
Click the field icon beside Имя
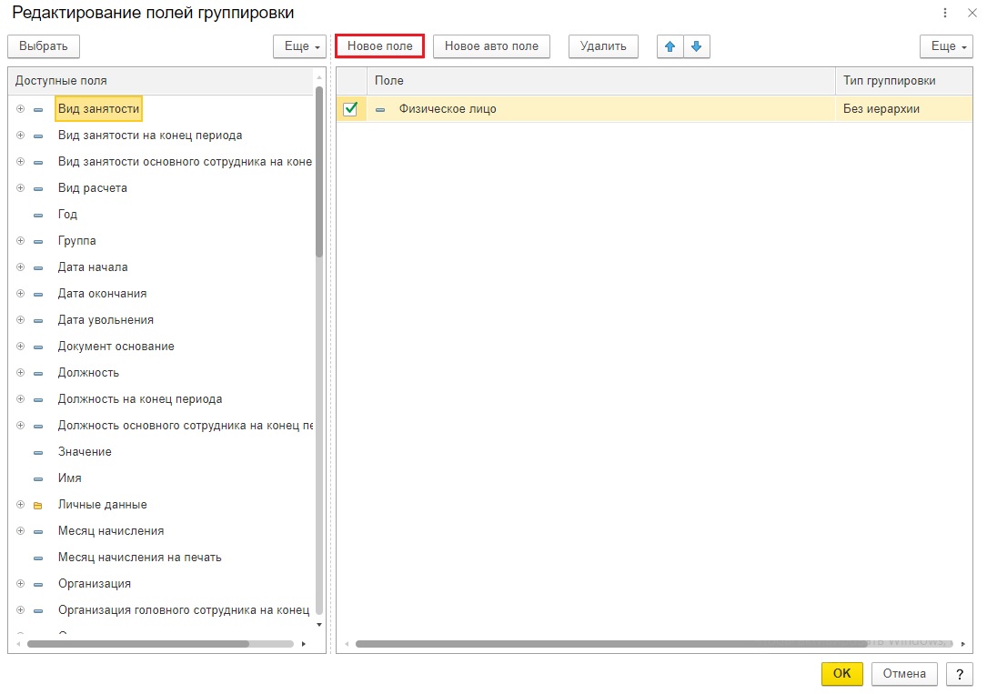click(x=38, y=478)
